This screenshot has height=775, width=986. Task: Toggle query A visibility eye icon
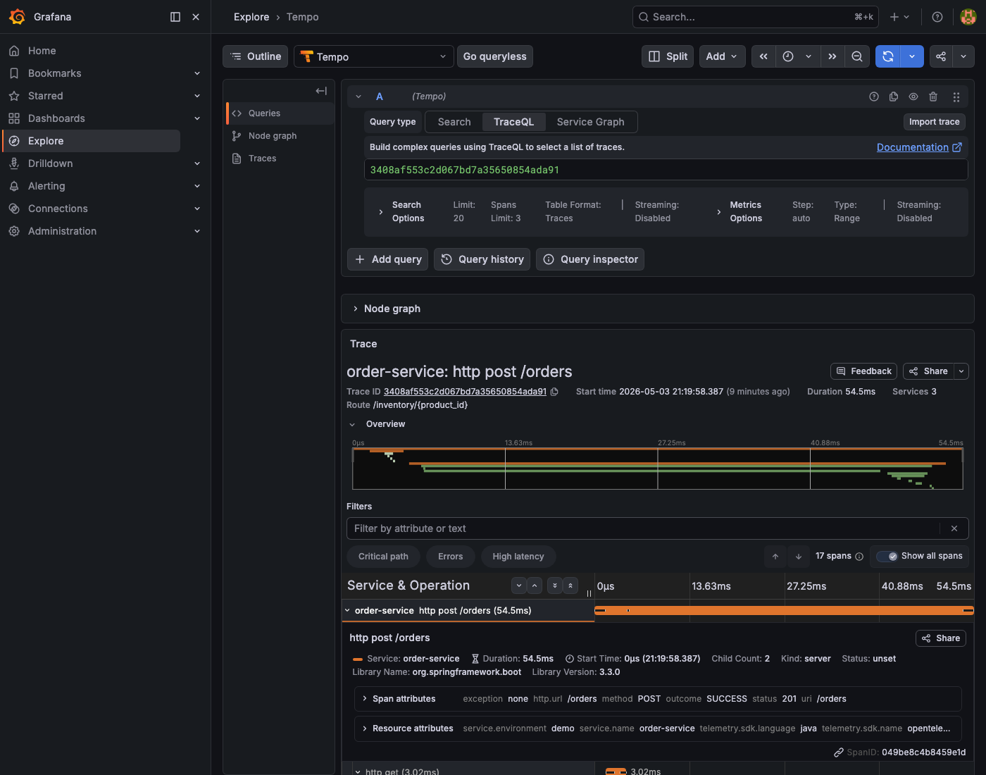[x=913, y=97]
